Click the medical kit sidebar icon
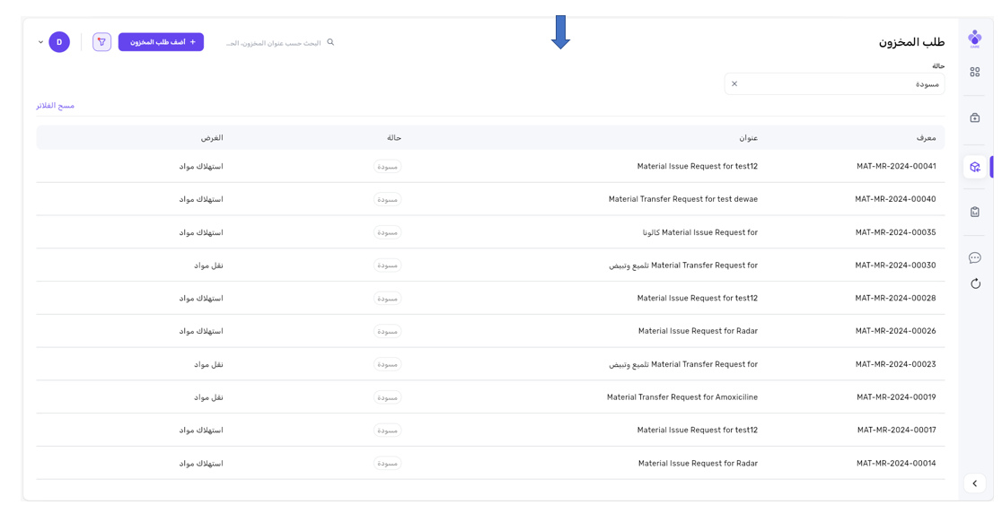The image size is (1002, 531). tap(974, 118)
